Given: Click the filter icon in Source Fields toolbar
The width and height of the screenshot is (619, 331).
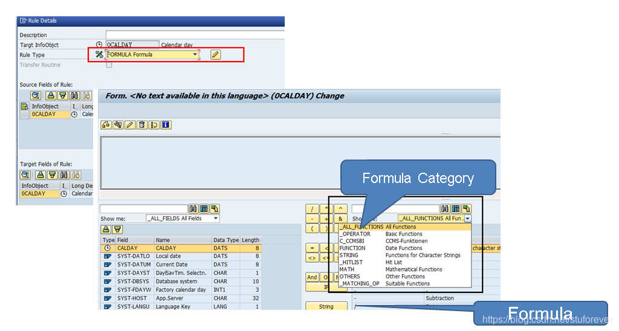Looking at the screenshot, I should (62, 95).
